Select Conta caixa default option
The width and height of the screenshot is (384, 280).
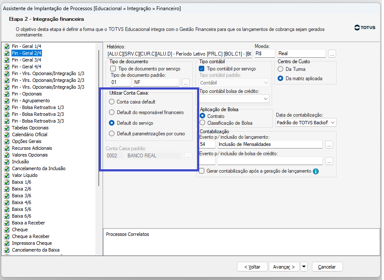111,102
